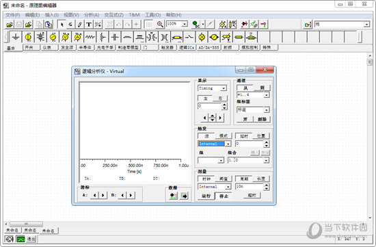Move cursor A left in logic analyzer
This screenshot has width=376, height=247.
click(x=94, y=195)
